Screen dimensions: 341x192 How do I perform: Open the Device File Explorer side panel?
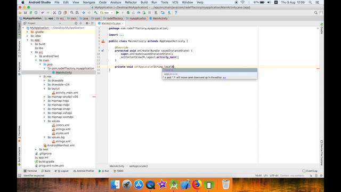pos(322,153)
